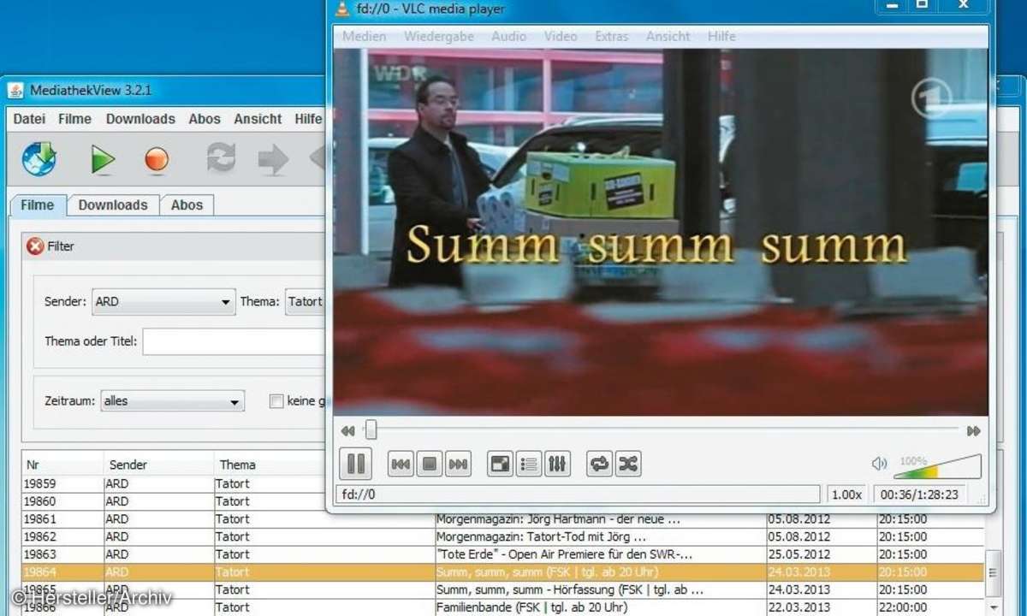
Task: Open the Extras menu in VLC
Action: click(612, 36)
